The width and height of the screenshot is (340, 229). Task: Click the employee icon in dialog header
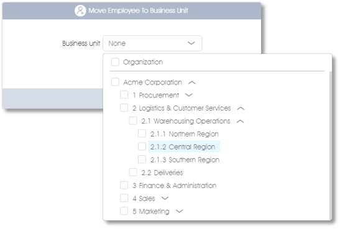[80, 11]
